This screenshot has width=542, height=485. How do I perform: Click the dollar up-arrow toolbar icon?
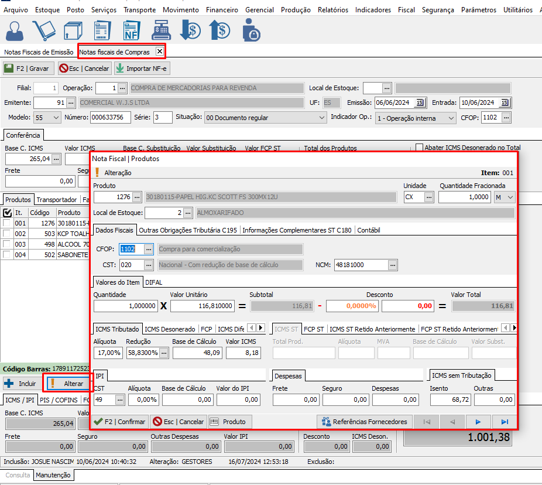(220, 30)
